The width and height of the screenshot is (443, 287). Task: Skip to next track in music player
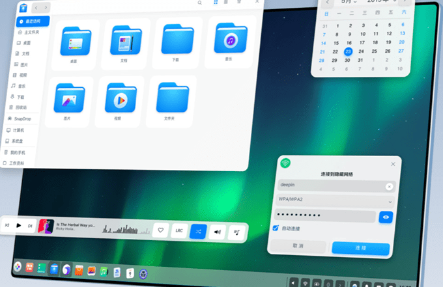coord(30,226)
